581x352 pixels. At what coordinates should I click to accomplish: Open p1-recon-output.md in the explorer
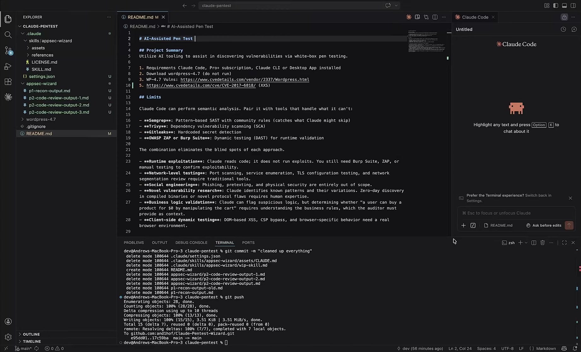(49, 91)
